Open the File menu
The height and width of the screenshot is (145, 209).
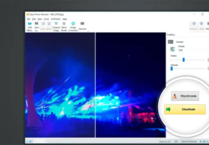point(28,19)
